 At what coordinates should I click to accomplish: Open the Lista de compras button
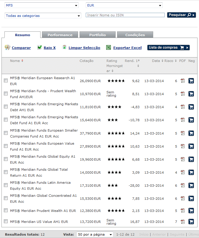click(169, 47)
